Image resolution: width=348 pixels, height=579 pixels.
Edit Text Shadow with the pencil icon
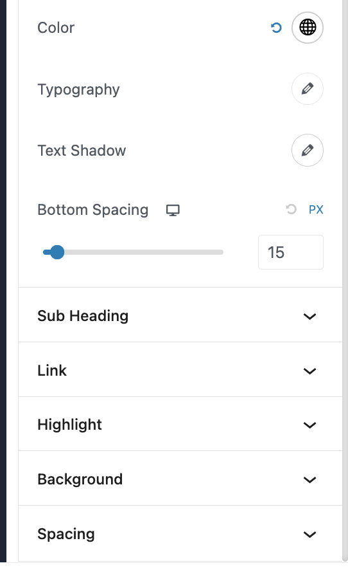point(308,151)
